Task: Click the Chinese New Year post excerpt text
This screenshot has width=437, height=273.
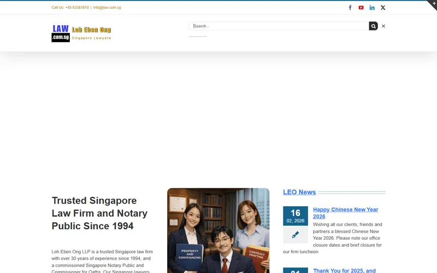Action: (x=333, y=238)
